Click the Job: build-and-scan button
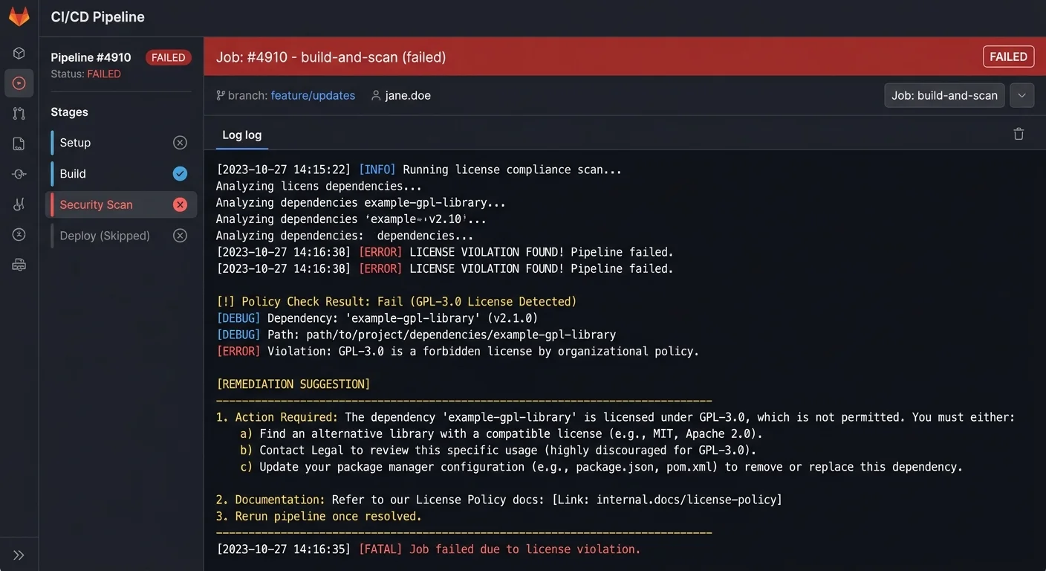This screenshot has width=1046, height=571. [x=944, y=95]
